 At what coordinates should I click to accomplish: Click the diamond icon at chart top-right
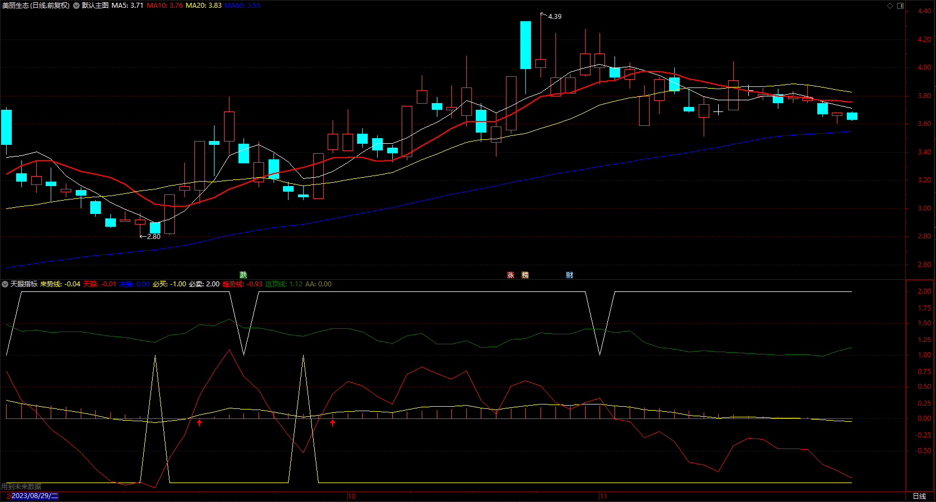point(890,6)
